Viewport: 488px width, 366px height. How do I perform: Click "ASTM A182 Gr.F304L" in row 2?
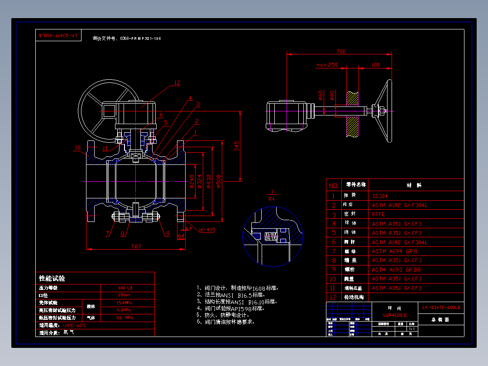[x=400, y=205]
